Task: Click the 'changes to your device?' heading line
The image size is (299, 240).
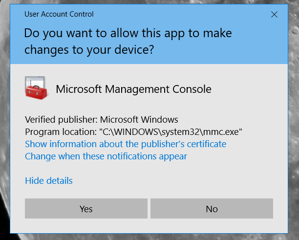Action: (x=89, y=50)
